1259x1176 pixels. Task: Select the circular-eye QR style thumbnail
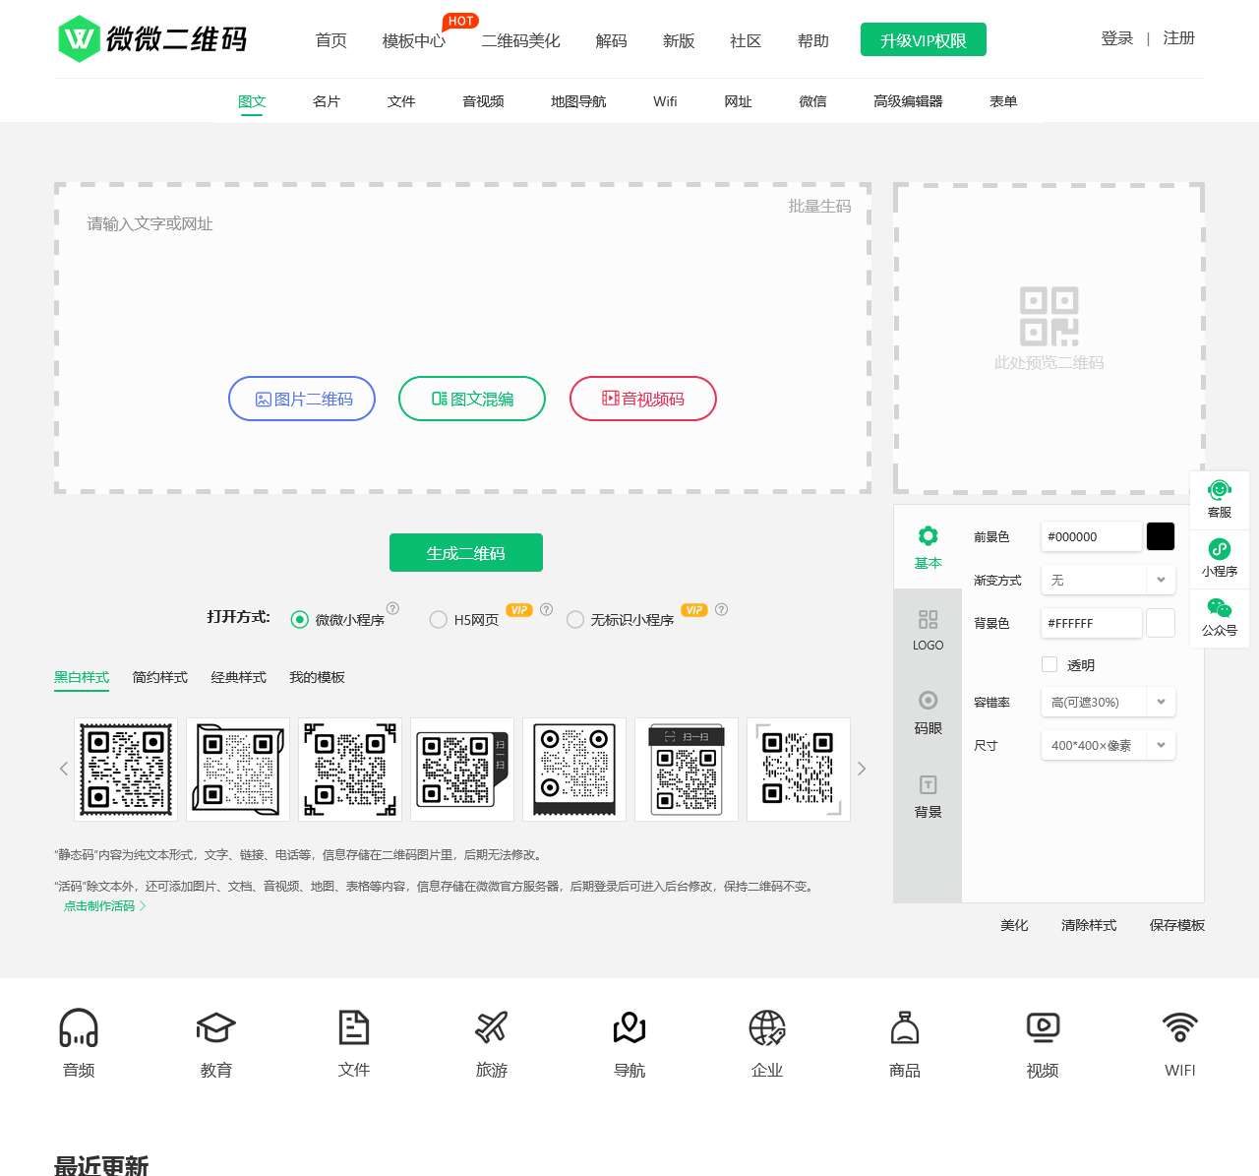(574, 770)
